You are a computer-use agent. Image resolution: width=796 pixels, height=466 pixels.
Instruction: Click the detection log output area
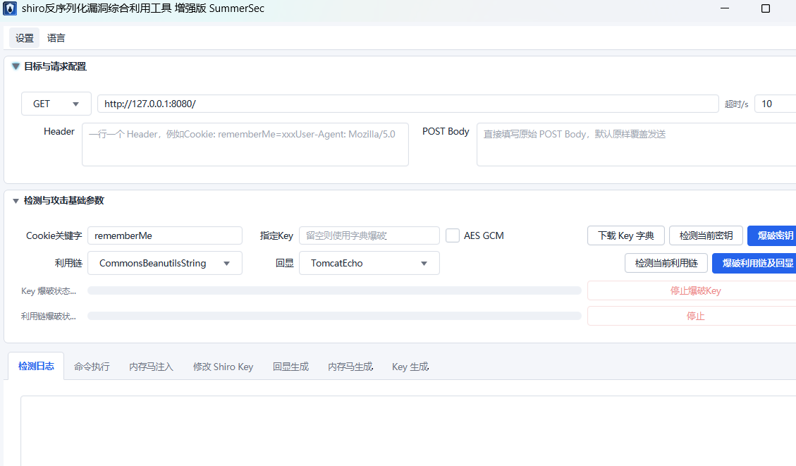408,431
